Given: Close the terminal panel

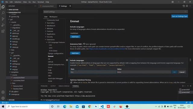Looking at the screenshot, I should [191, 86].
